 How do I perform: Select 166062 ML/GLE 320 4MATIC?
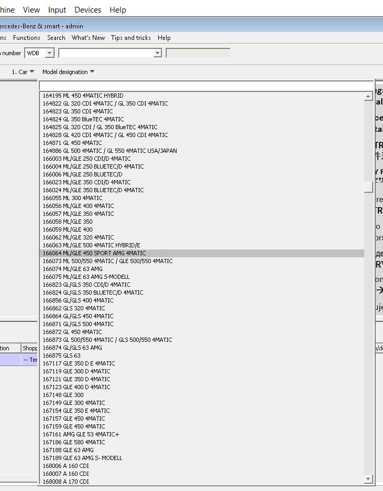coord(202,237)
